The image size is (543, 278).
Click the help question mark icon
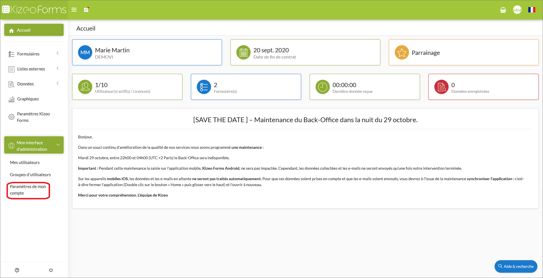(17, 270)
